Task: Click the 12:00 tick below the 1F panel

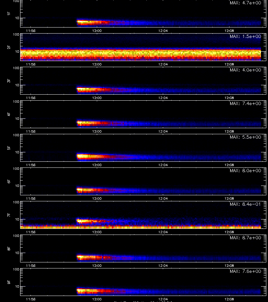Action: (97, 31)
